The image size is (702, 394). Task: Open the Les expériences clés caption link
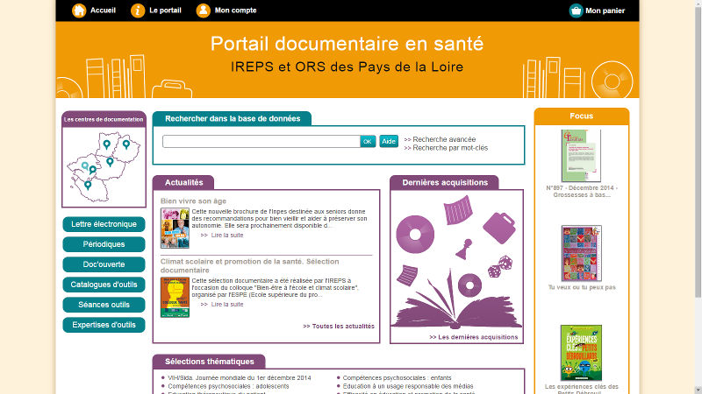[x=582, y=388]
